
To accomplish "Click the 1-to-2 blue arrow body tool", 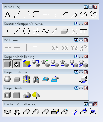I will coord(36,64).
